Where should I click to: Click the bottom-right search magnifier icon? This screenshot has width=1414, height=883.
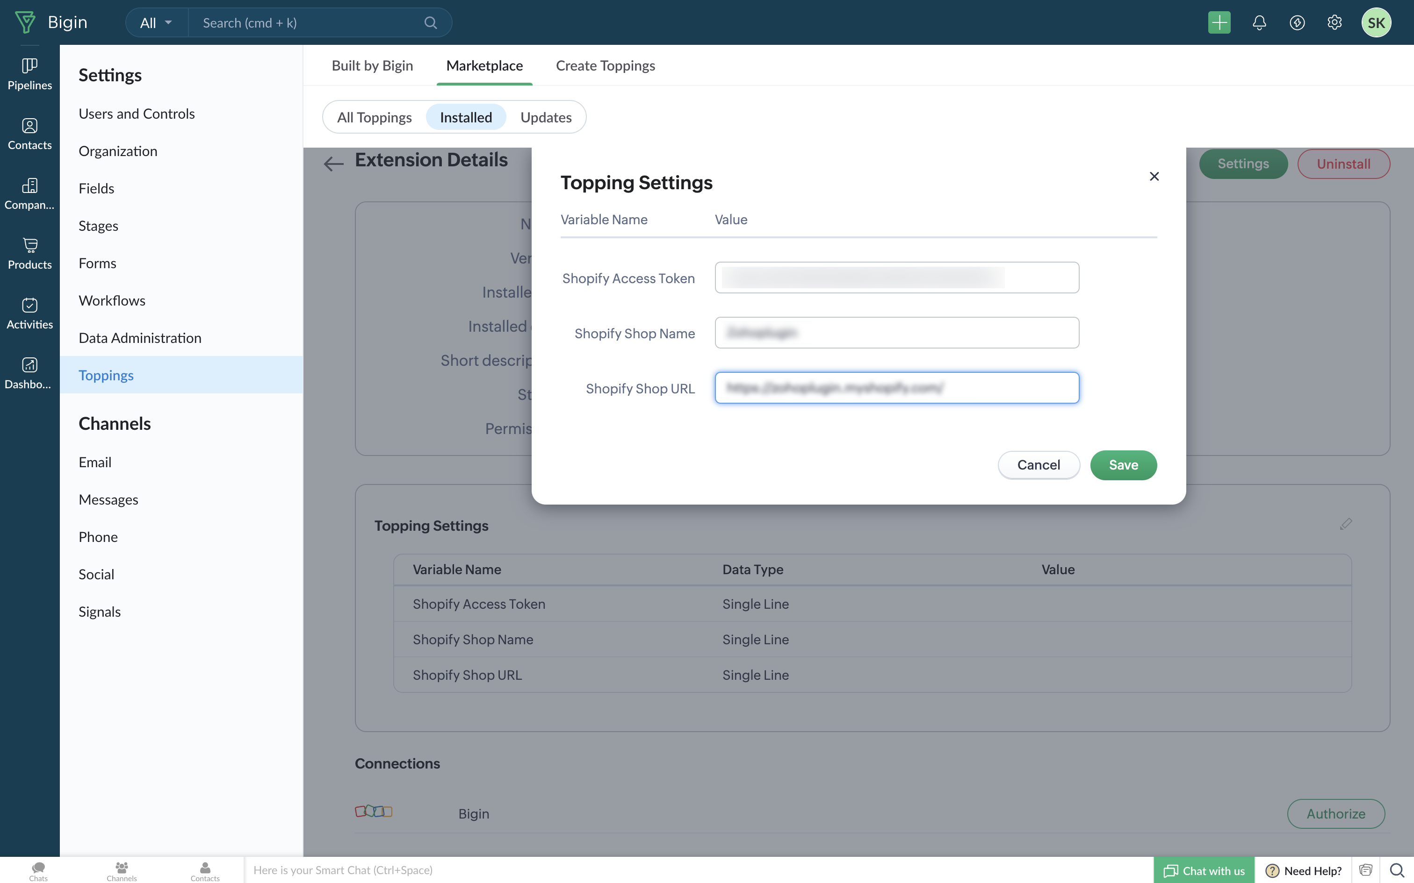[1397, 870]
